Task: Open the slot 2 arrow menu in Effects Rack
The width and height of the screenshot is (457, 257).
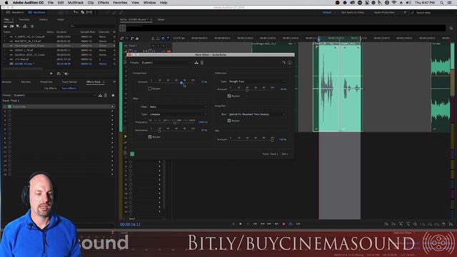Action: click(x=112, y=111)
